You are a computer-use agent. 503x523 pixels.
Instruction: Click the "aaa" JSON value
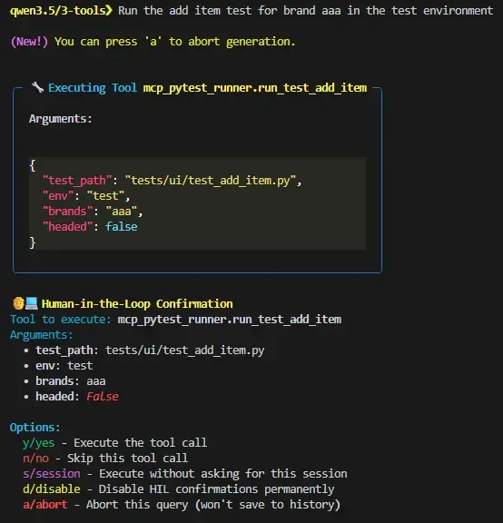tap(122, 212)
